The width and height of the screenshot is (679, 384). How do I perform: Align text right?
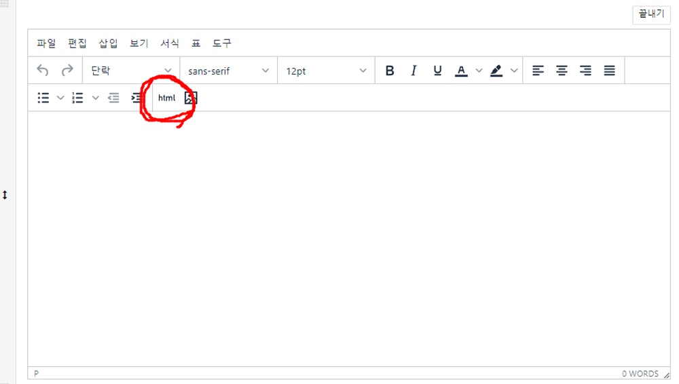[x=585, y=71]
